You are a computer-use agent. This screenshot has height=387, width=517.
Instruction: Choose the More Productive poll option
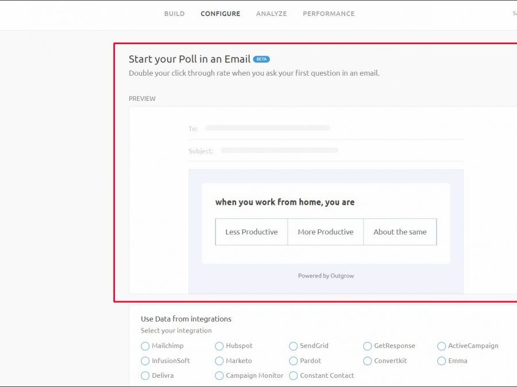[325, 232]
